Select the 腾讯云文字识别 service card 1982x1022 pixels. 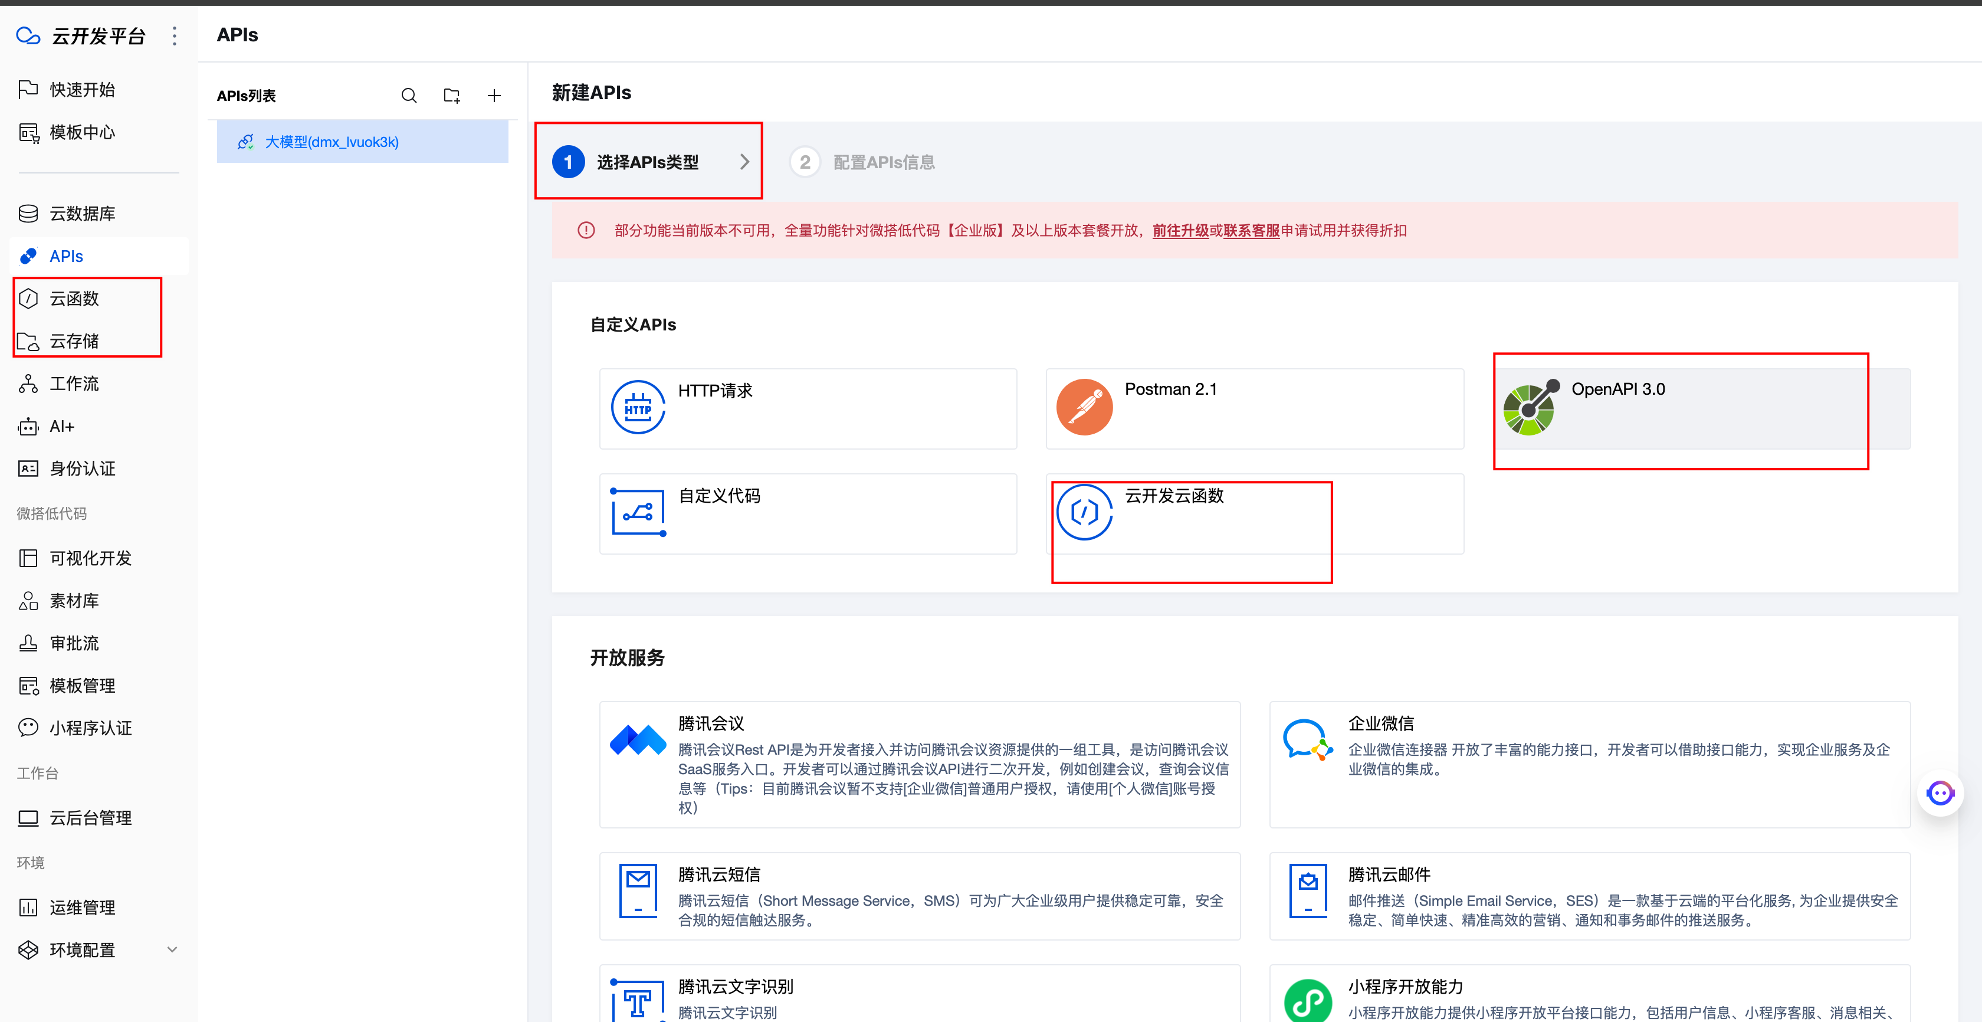(x=920, y=994)
